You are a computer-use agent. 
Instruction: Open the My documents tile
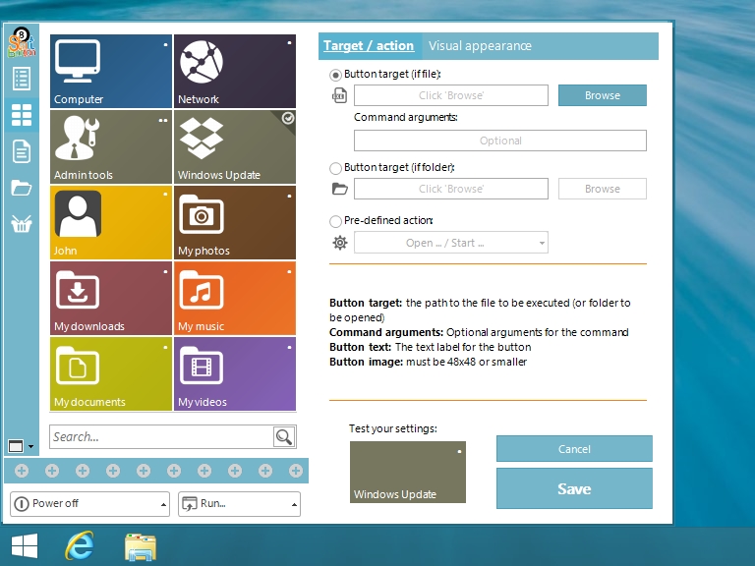click(111, 374)
